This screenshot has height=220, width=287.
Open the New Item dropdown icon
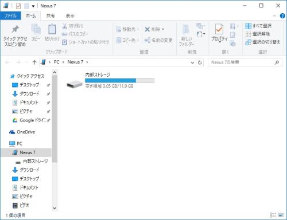pos(200,26)
